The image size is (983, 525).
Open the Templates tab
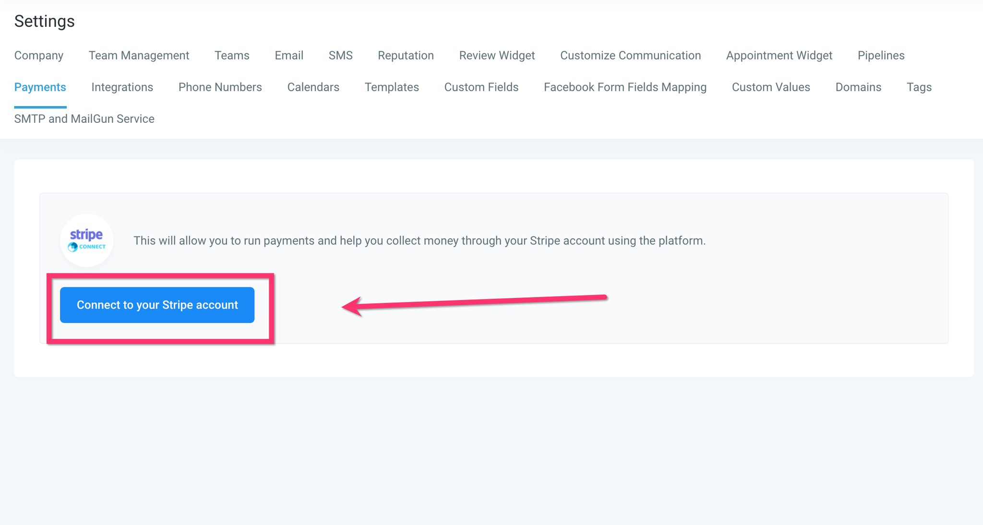[x=392, y=87]
